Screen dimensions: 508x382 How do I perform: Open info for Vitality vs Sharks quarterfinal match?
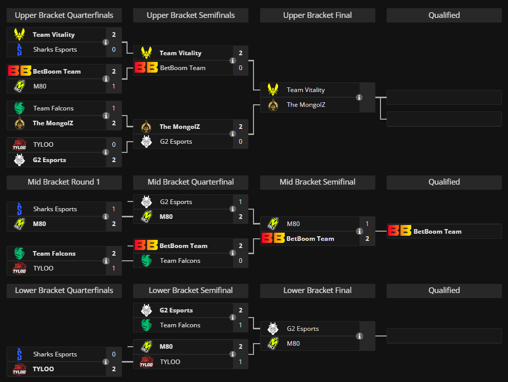[x=105, y=42]
